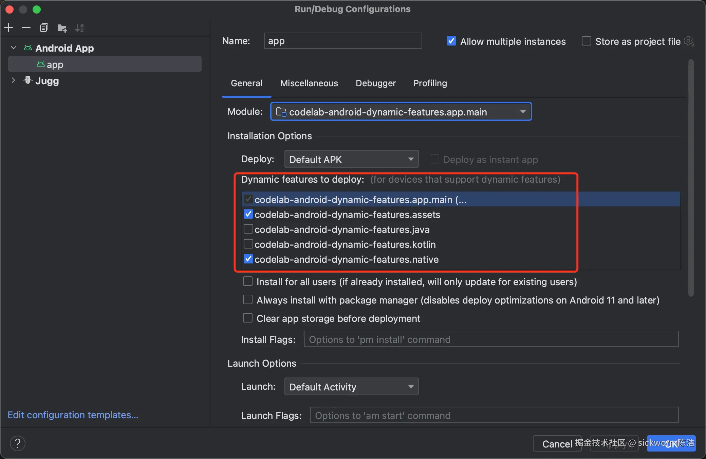The height and width of the screenshot is (459, 706).
Task: Check codelab-android-dynamic-features.kotlin feature
Action: tap(248, 244)
